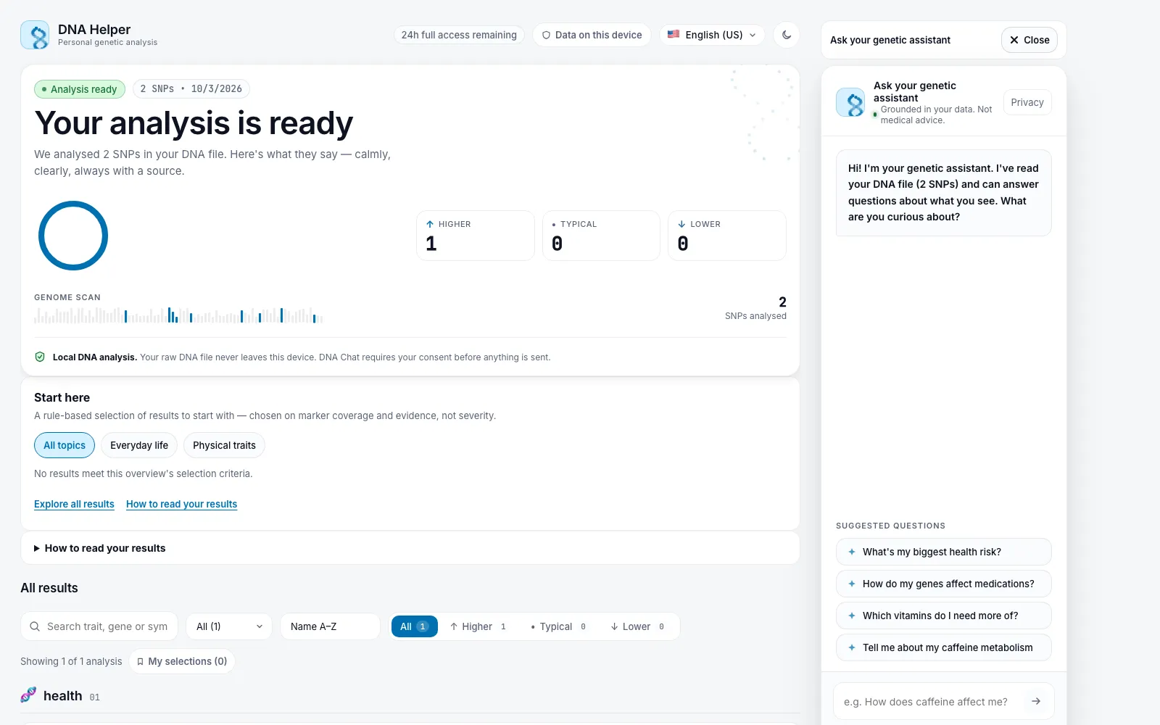
Task: Filter results by Typical
Action: click(558, 626)
